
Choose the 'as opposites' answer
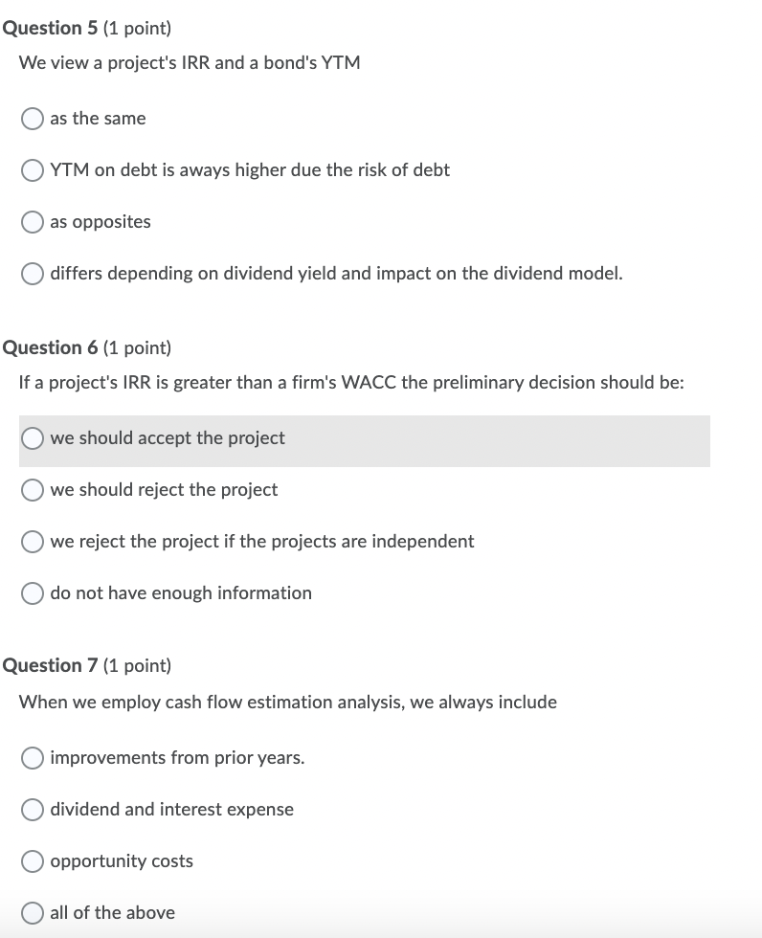32,222
